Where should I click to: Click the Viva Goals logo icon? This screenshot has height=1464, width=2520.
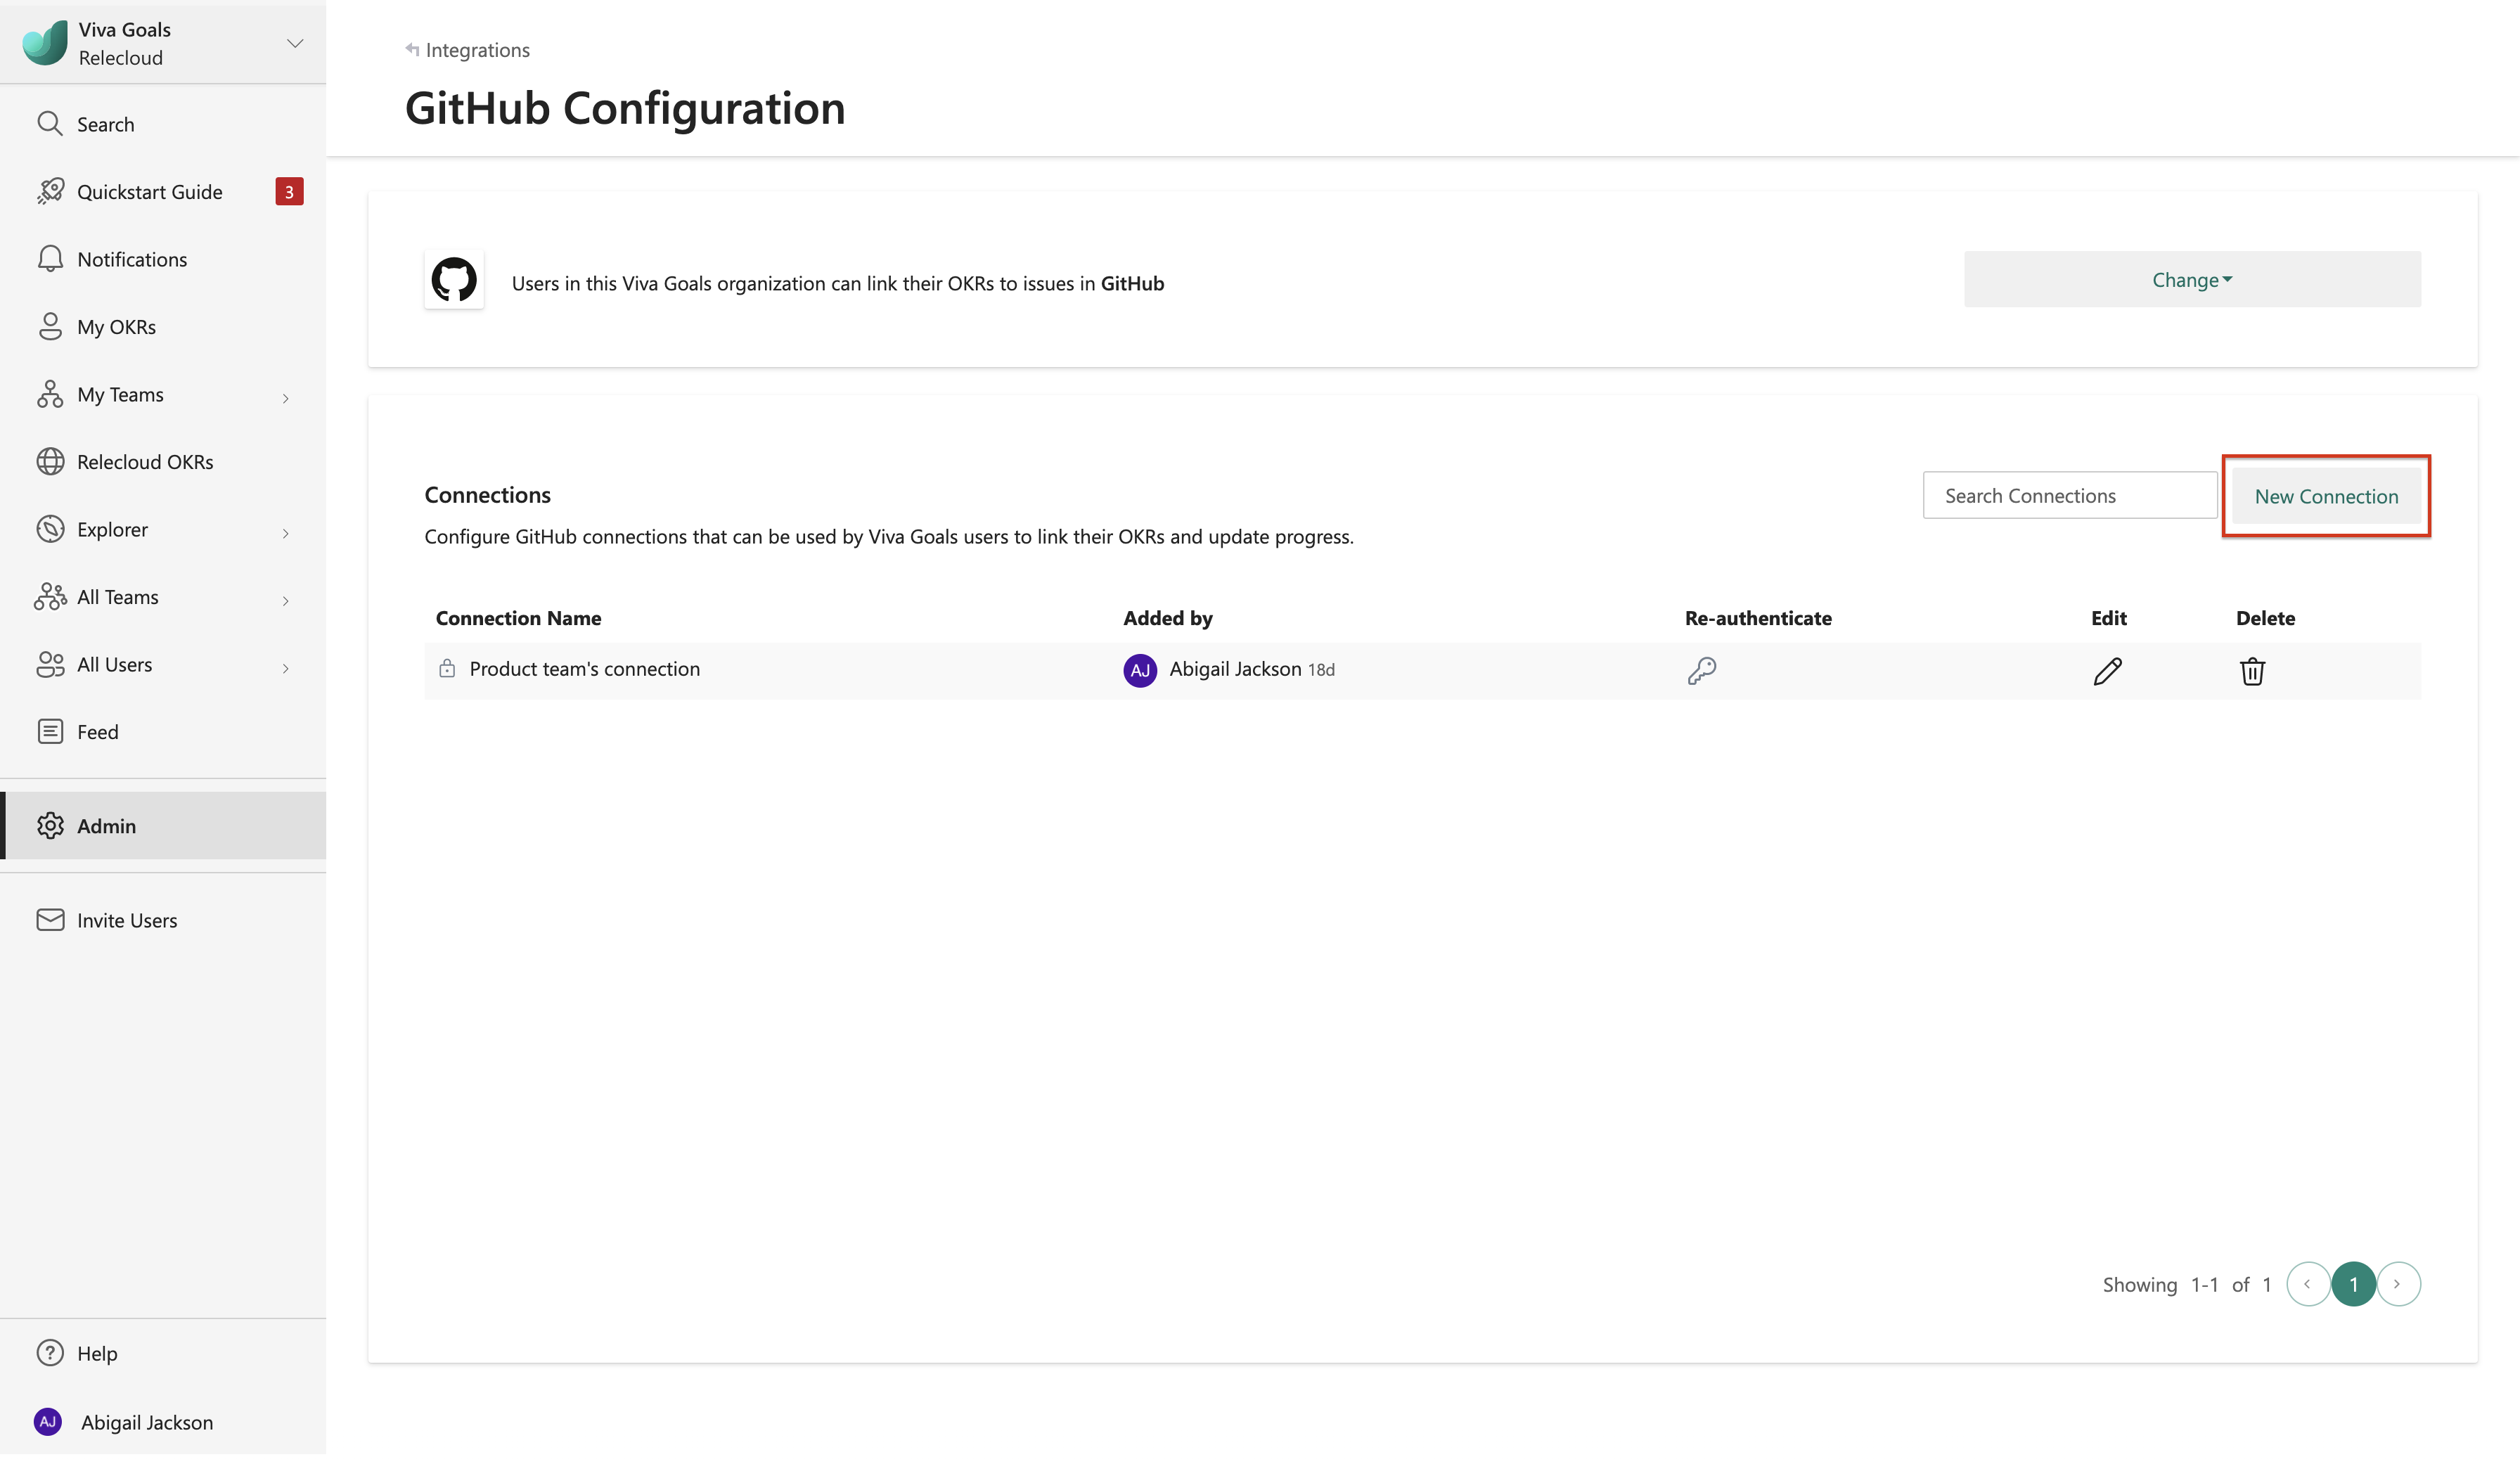[45, 43]
